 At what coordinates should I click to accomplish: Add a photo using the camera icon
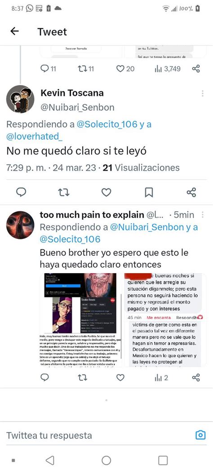(200, 435)
